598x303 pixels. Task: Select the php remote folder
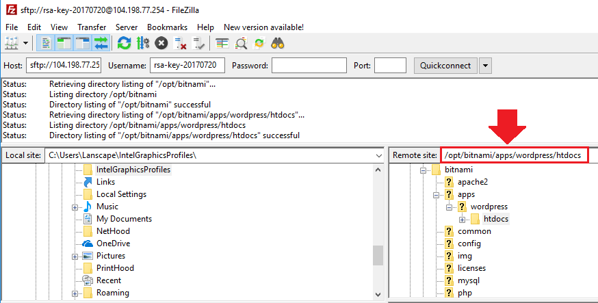click(465, 293)
